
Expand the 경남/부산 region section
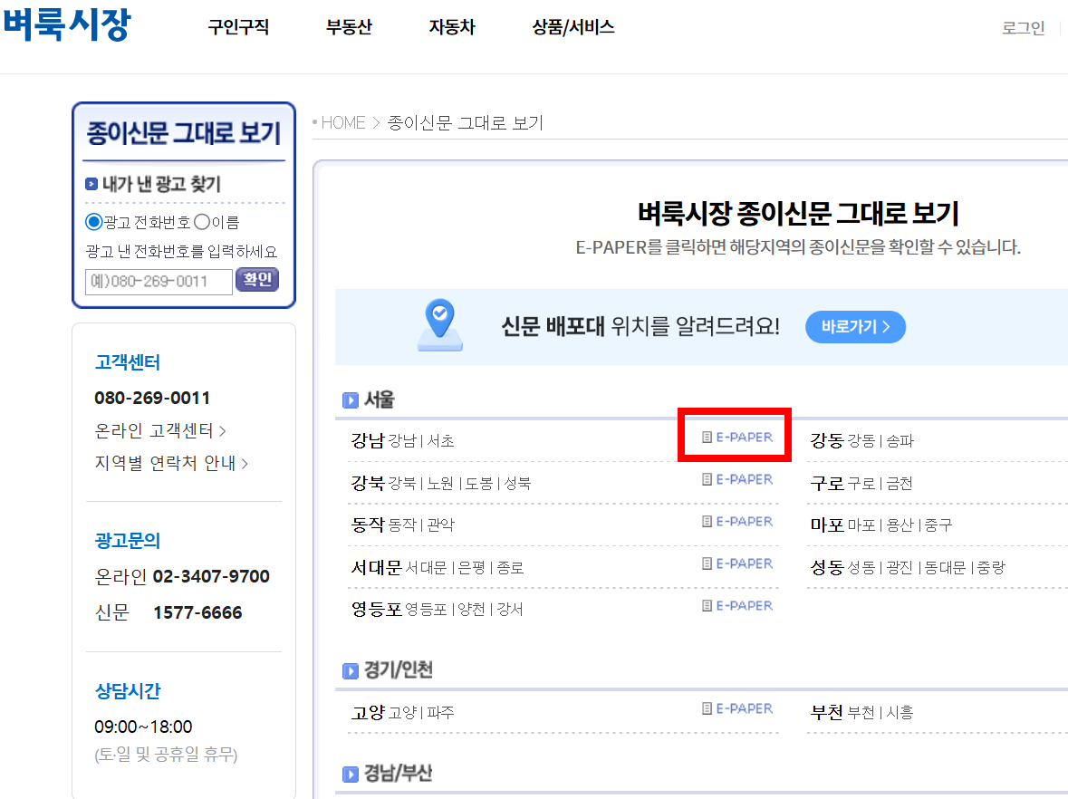pyautogui.click(x=351, y=773)
